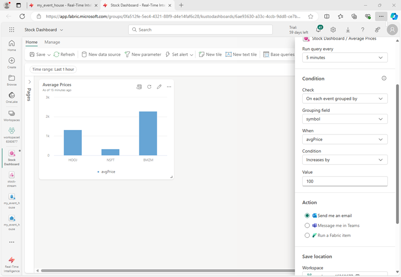Select the Stock Dashboard browser tab
Image resolution: width=401 pixels, height=277 pixels.
click(x=137, y=5)
